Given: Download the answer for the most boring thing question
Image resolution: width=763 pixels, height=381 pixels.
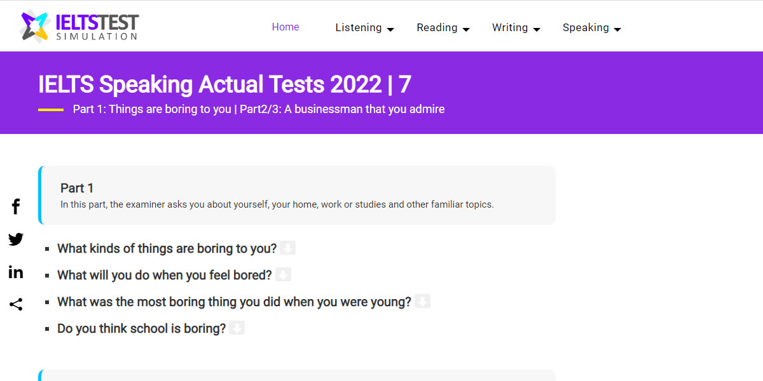Looking at the screenshot, I should point(423,301).
